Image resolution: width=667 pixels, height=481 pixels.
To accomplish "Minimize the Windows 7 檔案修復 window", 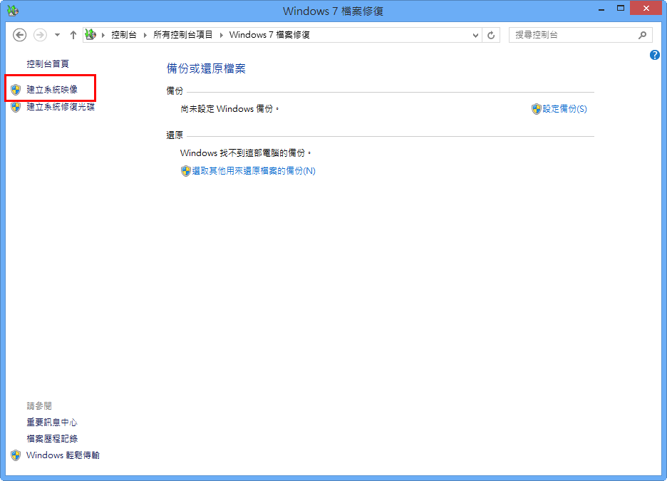I will (x=601, y=9).
